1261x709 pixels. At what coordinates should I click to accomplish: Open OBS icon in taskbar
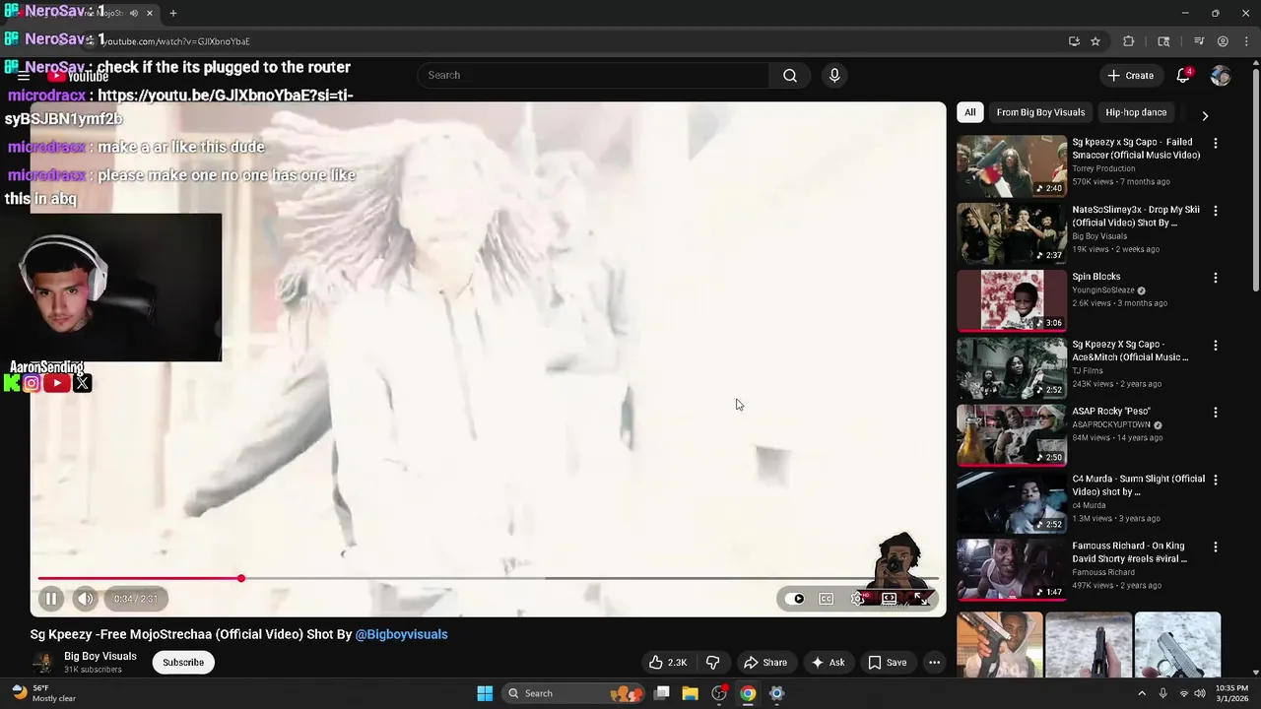(719, 693)
